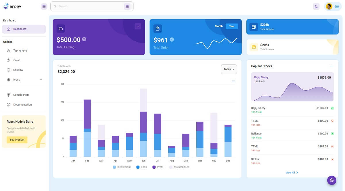
Task: Click the View All link under stocks
Action: 292,173
